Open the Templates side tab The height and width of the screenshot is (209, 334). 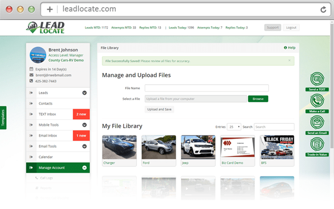(x=3, y=118)
